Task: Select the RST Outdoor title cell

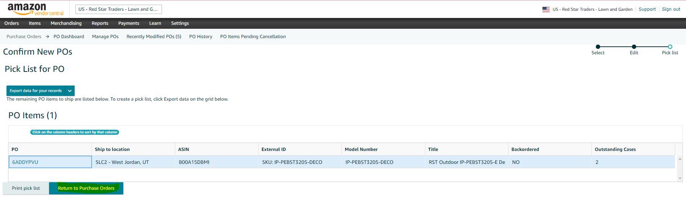Action: (x=467, y=162)
